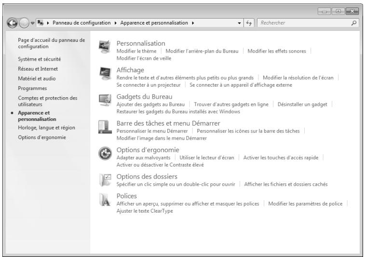Click the Options des dossiers folder icon
This screenshot has width=365, height=257.
pyautogui.click(x=105, y=180)
